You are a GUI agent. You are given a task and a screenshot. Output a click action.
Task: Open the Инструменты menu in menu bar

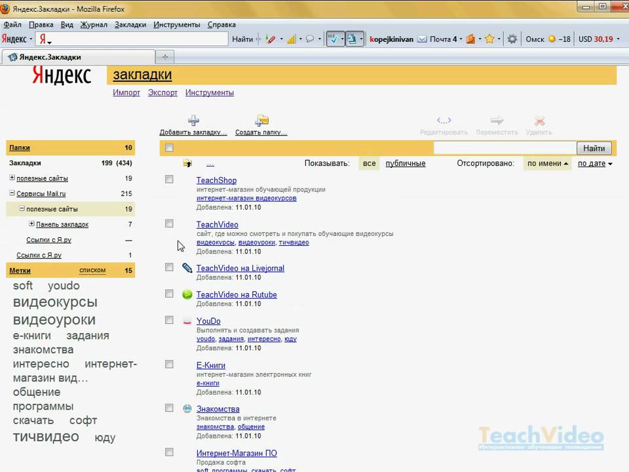coord(176,24)
